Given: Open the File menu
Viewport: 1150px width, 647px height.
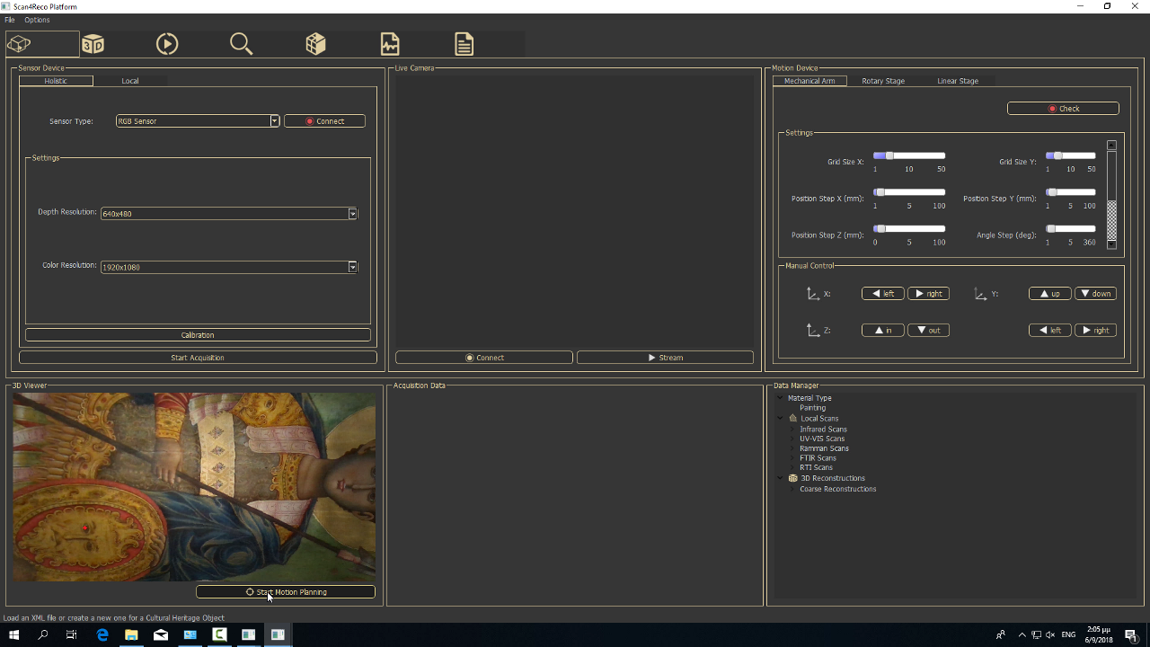Looking at the screenshot, I should coord(10,20).
